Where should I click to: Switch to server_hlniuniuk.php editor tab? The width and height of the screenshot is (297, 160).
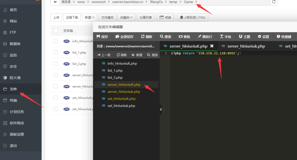coord(246,46)
